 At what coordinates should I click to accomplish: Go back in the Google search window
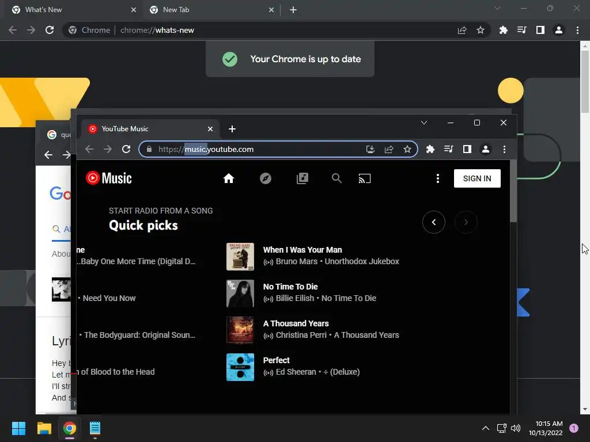(48, 154)
